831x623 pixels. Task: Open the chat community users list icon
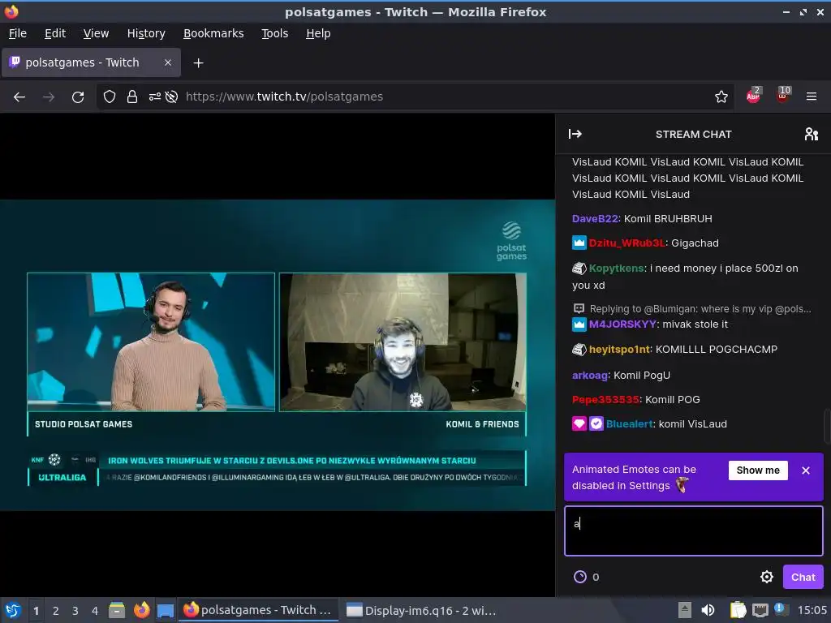coord(811,134)
